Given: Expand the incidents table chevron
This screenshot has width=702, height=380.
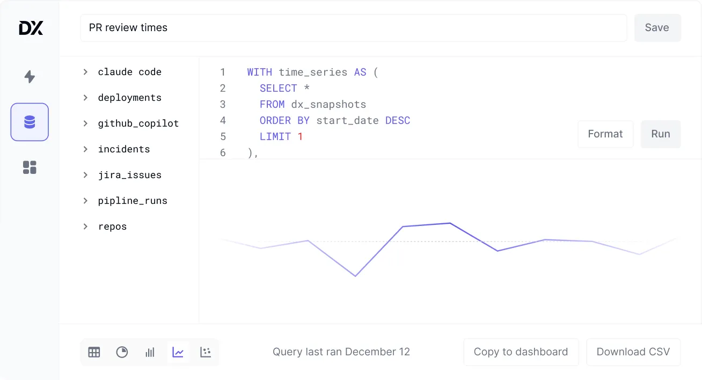Looking at the screenshot, I should (85, 149).
